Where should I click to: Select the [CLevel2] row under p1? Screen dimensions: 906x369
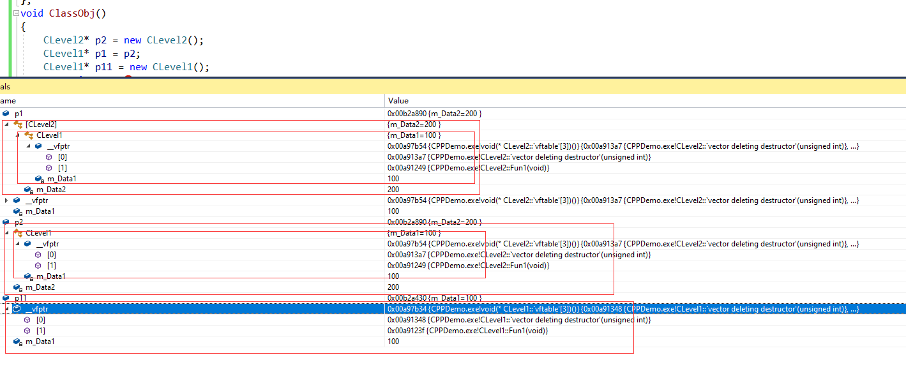41,124
